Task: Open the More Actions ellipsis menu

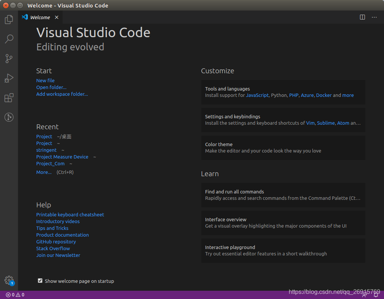Action: pos(374,17)
